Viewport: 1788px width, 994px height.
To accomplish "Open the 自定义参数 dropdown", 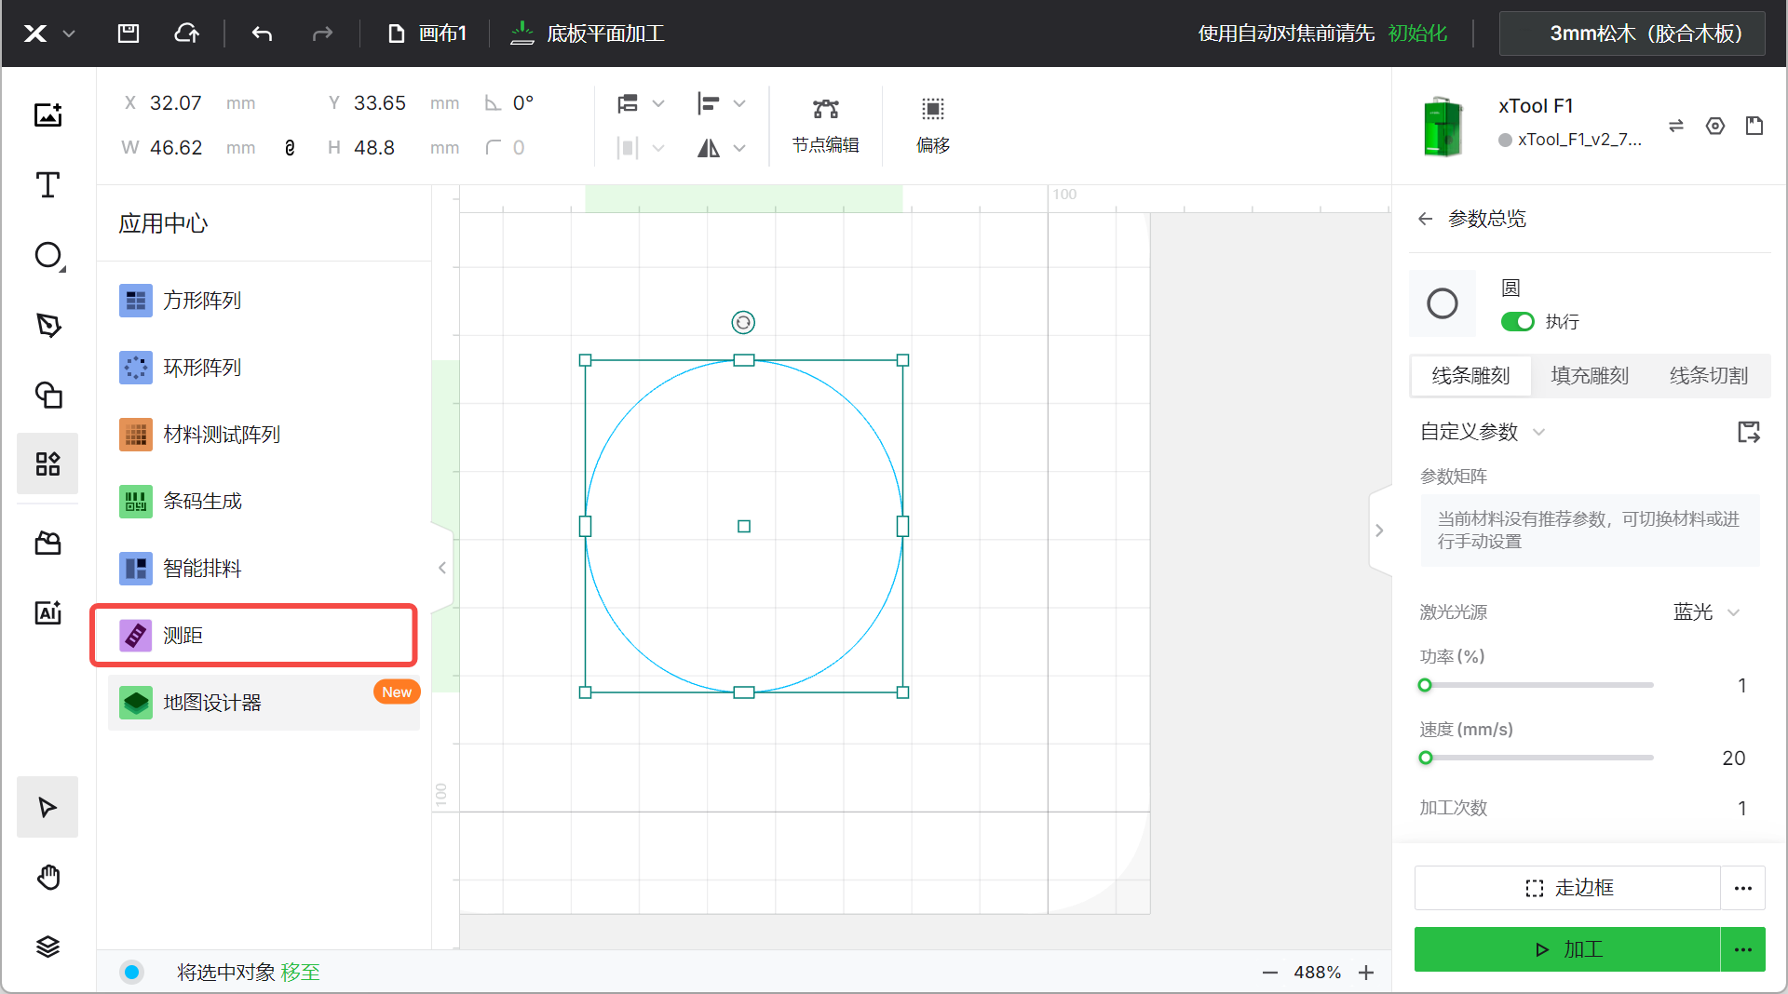I will pos(1482,432).
